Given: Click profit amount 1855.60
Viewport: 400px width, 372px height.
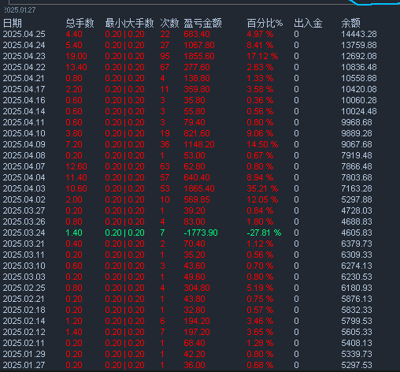Looking at the screenshot, I should (199, 56).
